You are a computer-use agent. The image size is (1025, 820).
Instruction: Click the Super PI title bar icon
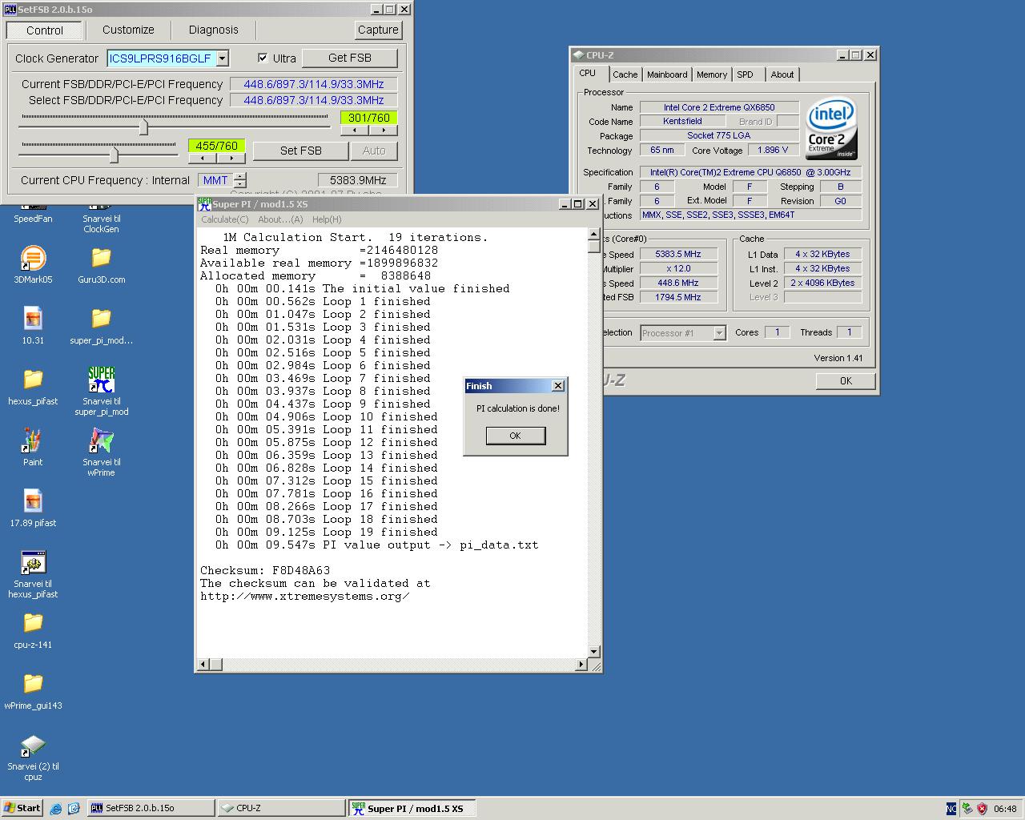(x=205, y=204)
